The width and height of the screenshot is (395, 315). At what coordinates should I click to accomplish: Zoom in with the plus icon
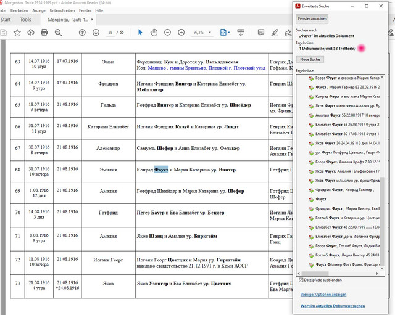[181, 33]
